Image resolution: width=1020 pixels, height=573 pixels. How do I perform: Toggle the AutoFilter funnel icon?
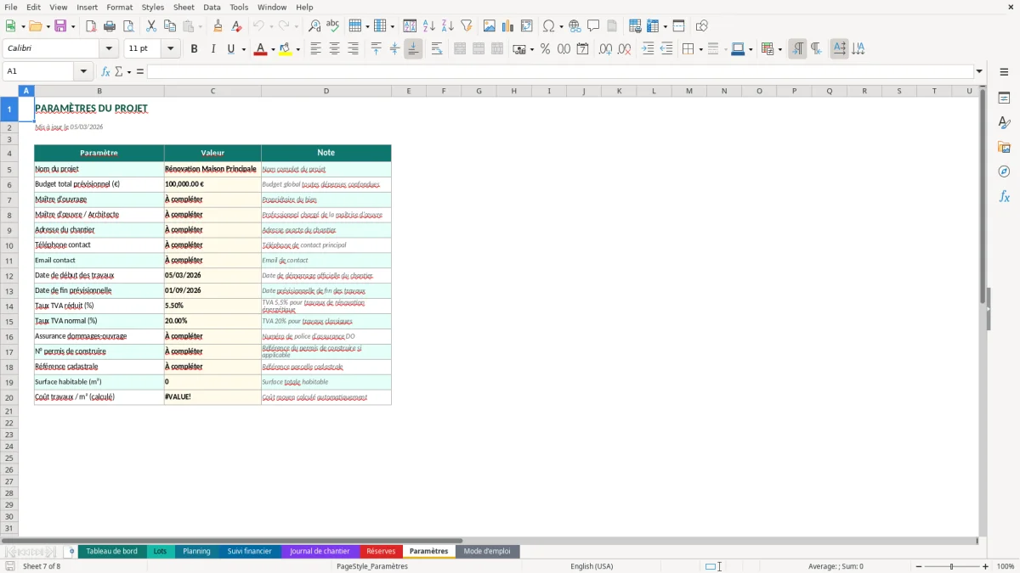tap(467, 26)
